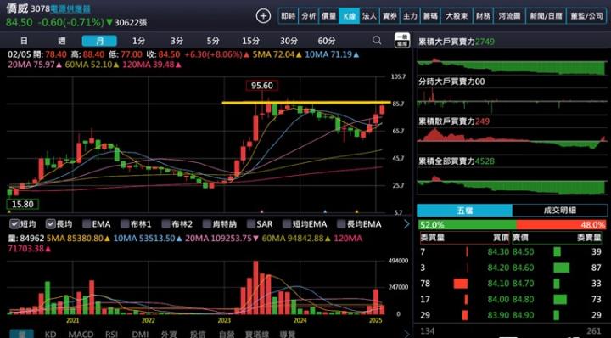The width and height of the screenshot is (611, 338).
Task: Open the 資券 tab
Action: point(390,16)
